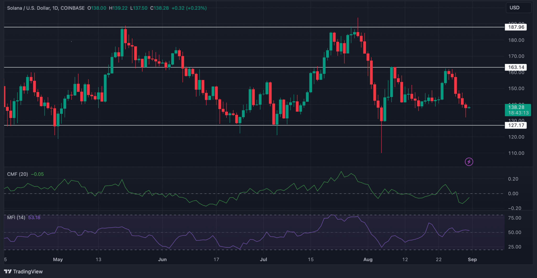Viewport: 537px width, 278px height.
Task: Click the current price label 138.28
Action: pyautogui.click(x=516, y=107)
